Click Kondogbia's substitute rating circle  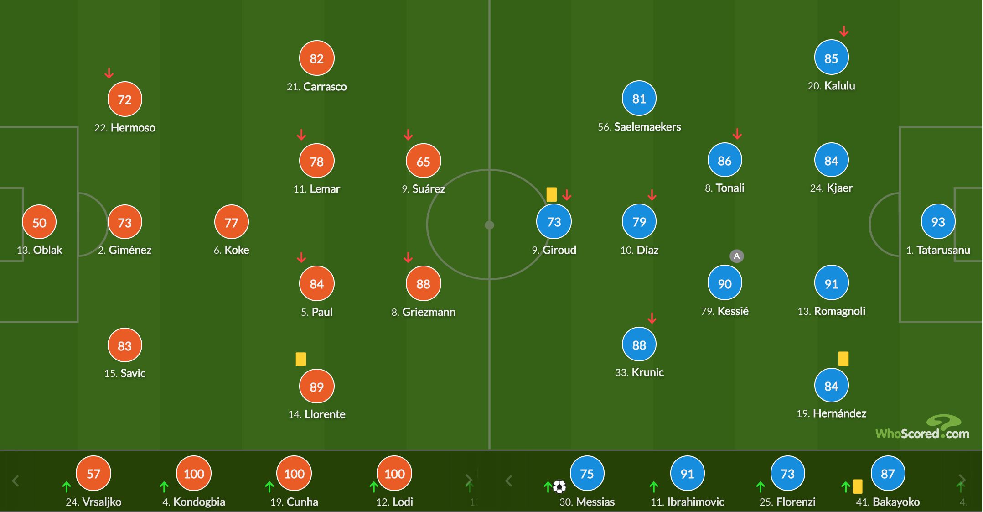point(194,474)
